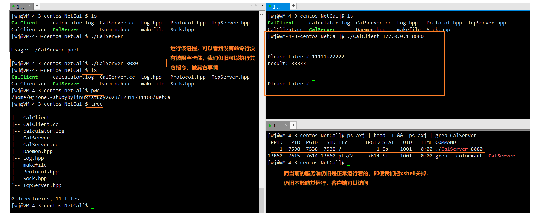Click the left pane's next-tab arrow
544x216 pixels.
point(256,6)
